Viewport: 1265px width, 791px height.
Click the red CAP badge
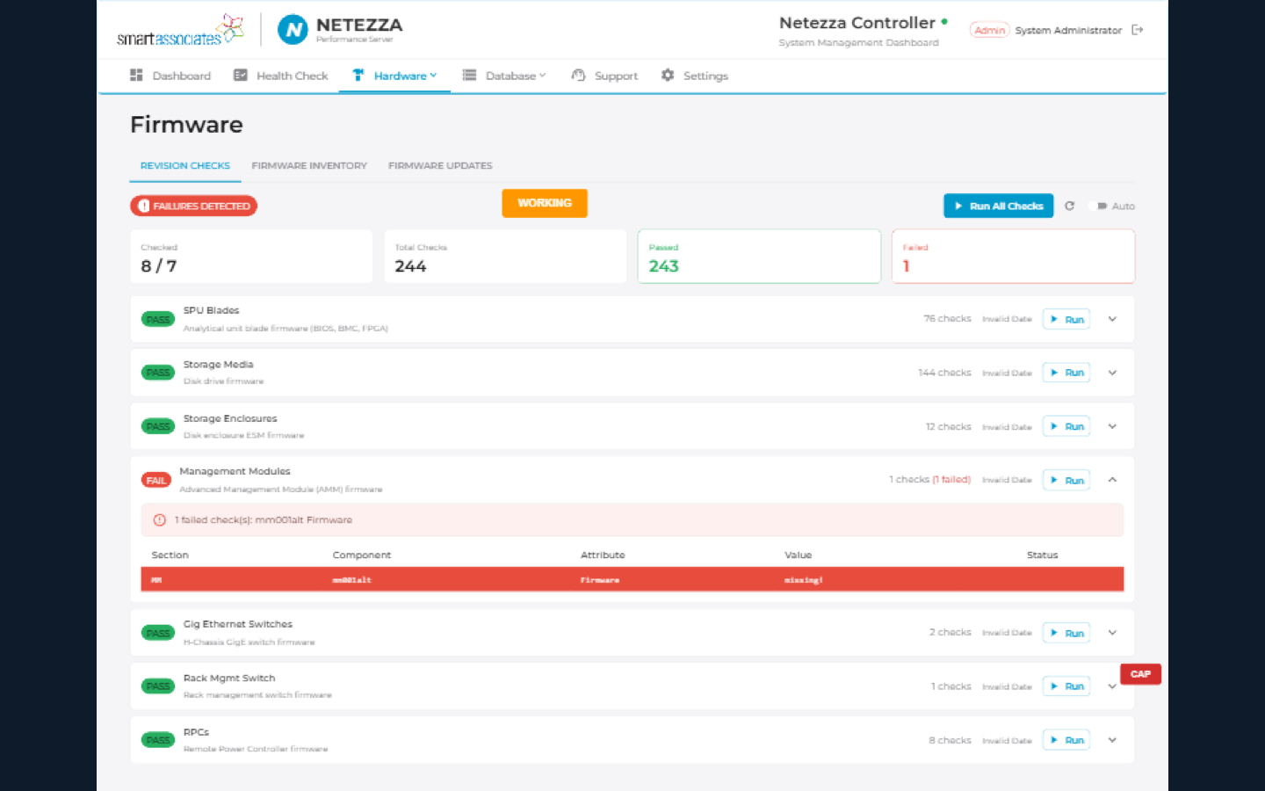(x=1140, y=674)
